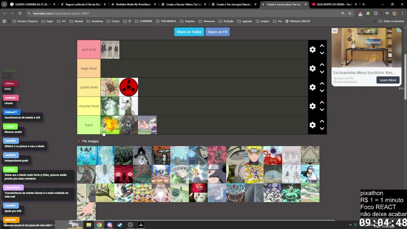The image size is (407, 229).
Task: Open Sociais e Diversos bookmark folder
Action: 25,21
